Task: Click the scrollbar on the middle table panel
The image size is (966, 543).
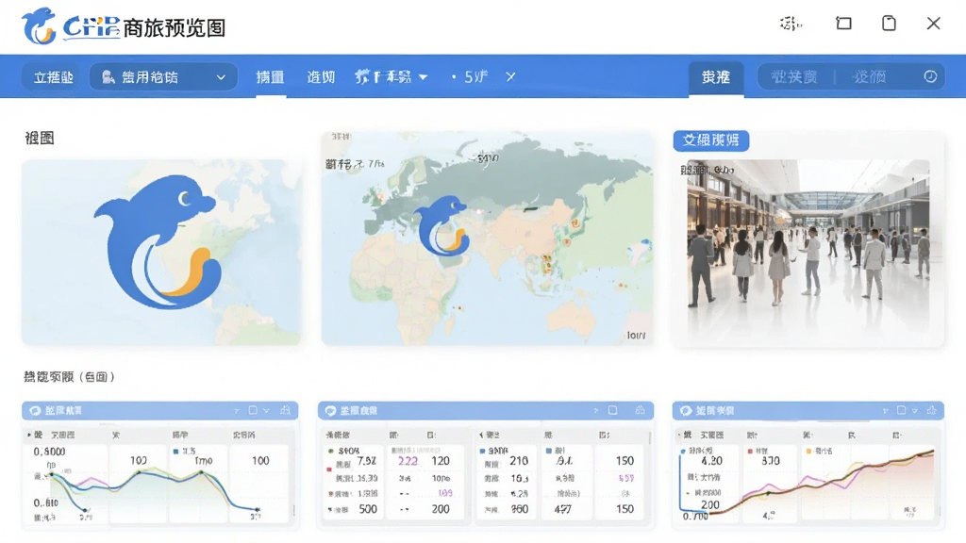Action: pyautogui.click(x=649, y=437)
